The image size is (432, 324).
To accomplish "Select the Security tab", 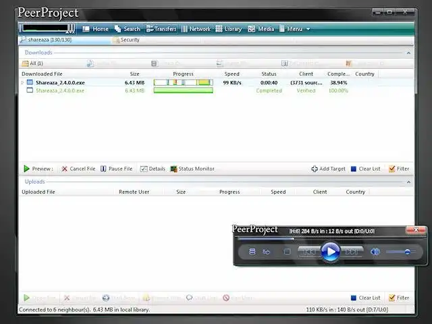I will (126, 40).
